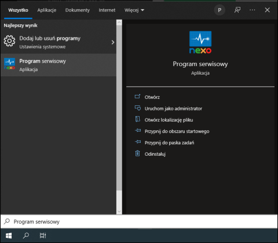278x243 pixels.
Task: Click the scrollbar down arrow in results list
Action: click(x=119, y=211)
